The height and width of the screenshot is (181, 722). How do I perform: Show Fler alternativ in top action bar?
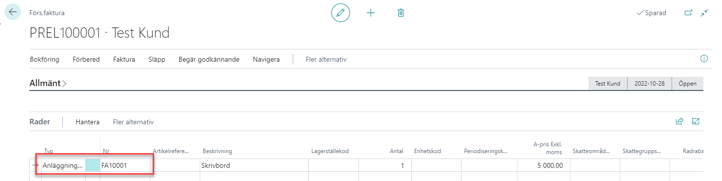[326, 59]
